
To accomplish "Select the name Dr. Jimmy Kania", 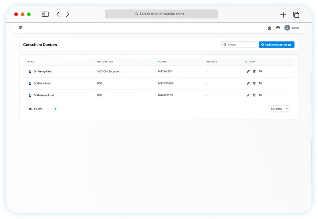I will [x=43, y=72].
